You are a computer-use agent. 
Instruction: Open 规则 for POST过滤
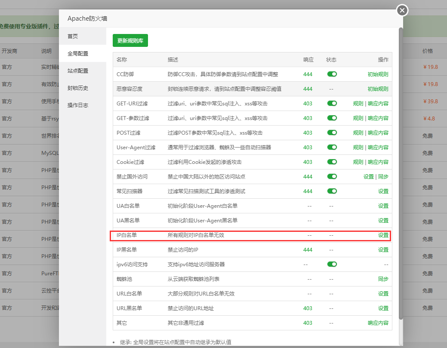(358, 133)
